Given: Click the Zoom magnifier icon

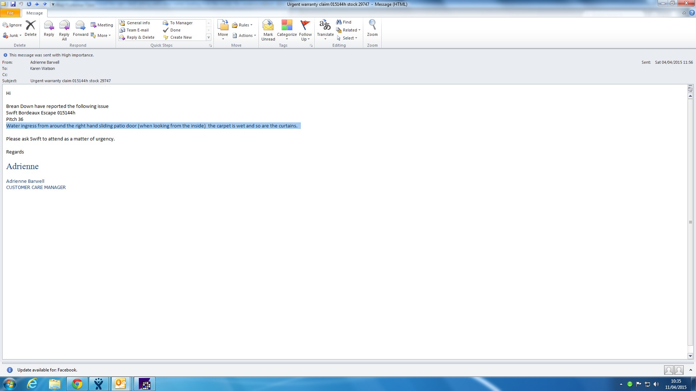Looking at the screenshot, I should [x=372, y=25].
